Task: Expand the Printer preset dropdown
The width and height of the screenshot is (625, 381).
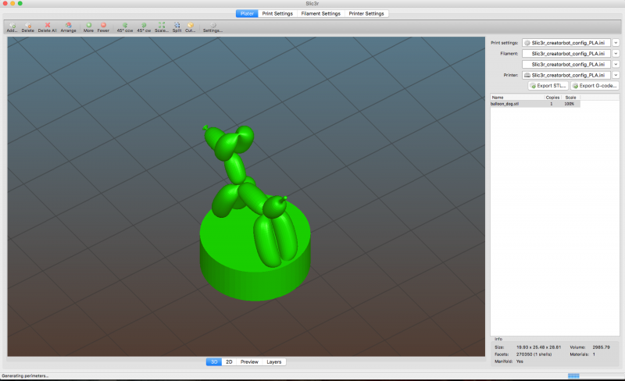Action: click(616, 75)
